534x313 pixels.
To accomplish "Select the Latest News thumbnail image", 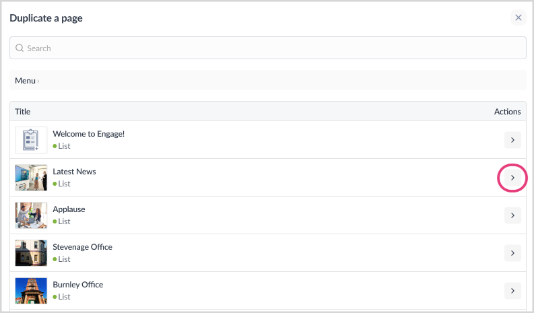I will click(31, 178).
